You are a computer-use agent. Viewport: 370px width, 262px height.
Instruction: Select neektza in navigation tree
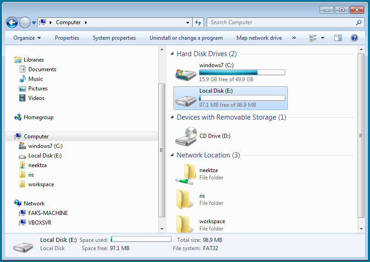(x=38, y=165)
